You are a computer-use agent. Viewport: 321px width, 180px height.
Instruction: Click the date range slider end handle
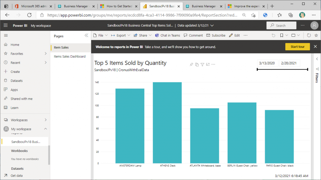click(x=308, y=69)
